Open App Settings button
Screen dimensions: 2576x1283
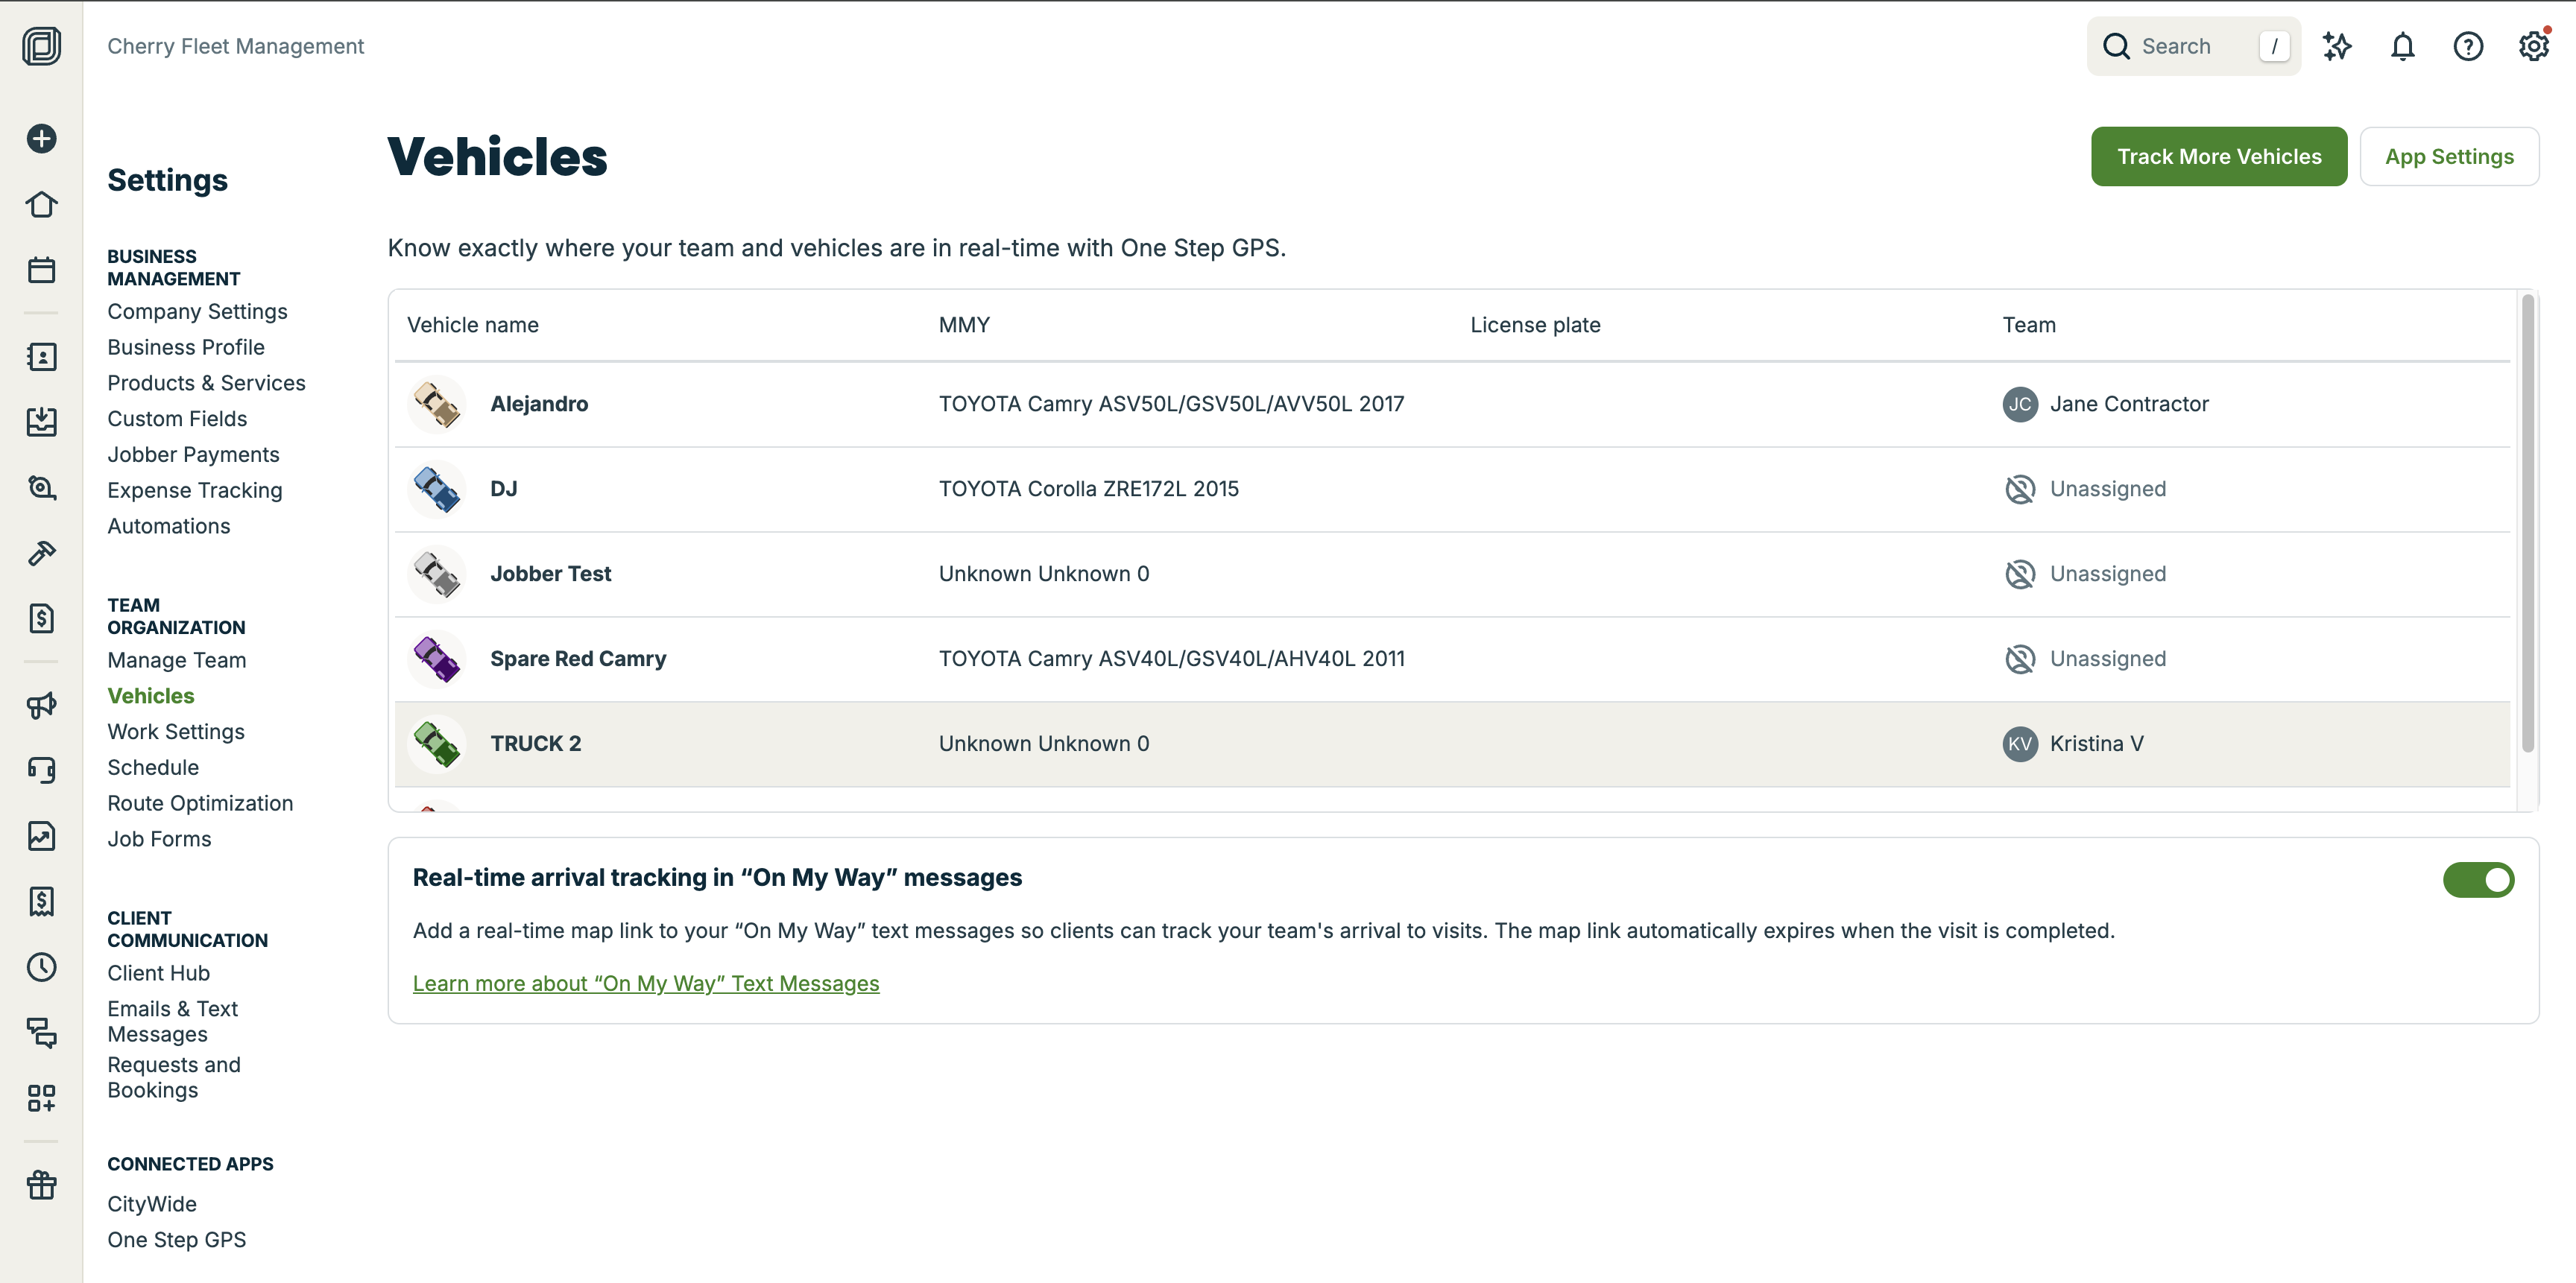pos(2448,157)
